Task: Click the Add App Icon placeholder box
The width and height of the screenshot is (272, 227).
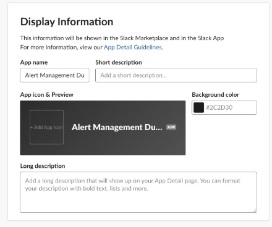Action: [46, 127]
